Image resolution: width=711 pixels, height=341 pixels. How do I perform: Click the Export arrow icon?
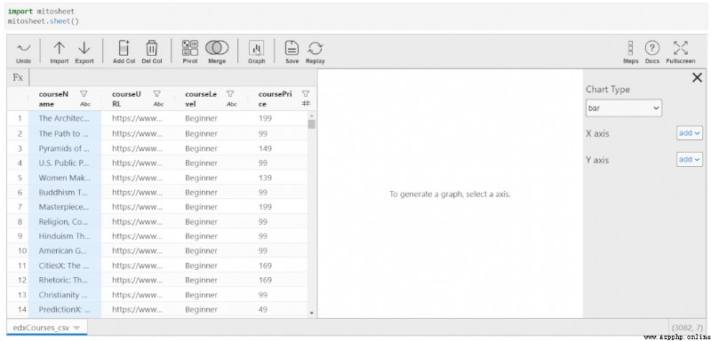[84, 48]
